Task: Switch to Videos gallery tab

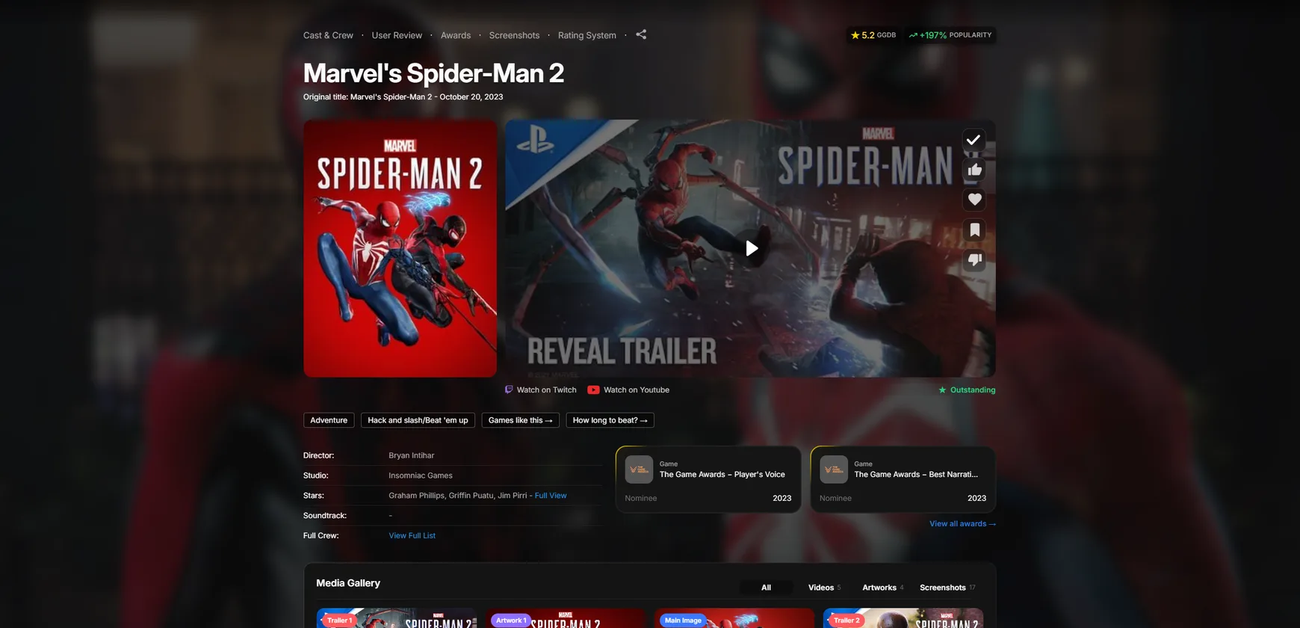Action: click(824, 588)
